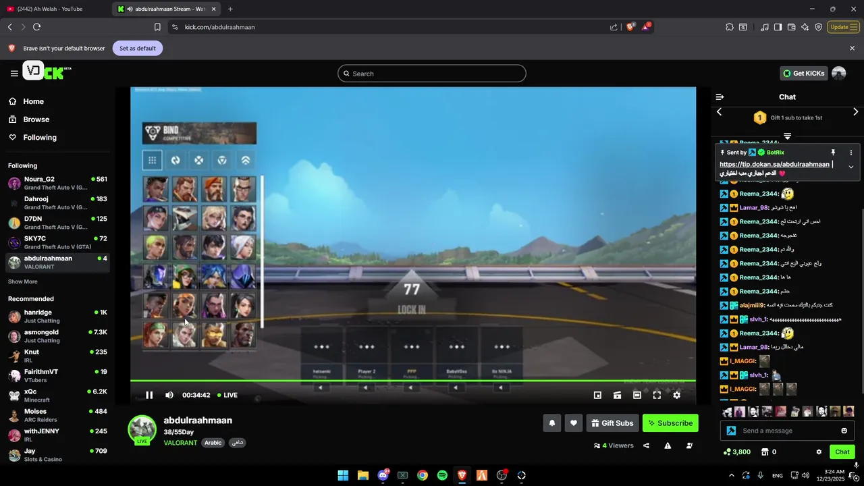Open Spotify from the taskbar
Screen dimensions: 864x486
[442, 475]
